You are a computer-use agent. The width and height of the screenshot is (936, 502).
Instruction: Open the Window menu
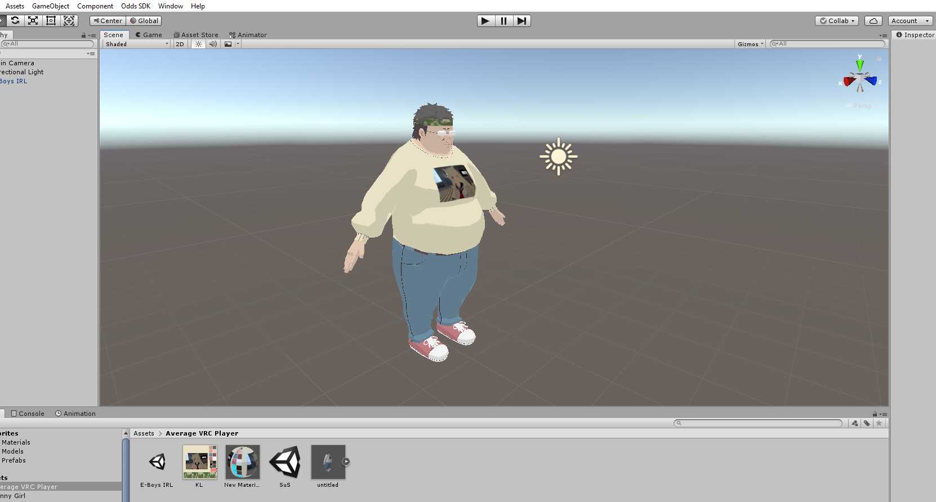pos(171,6)
